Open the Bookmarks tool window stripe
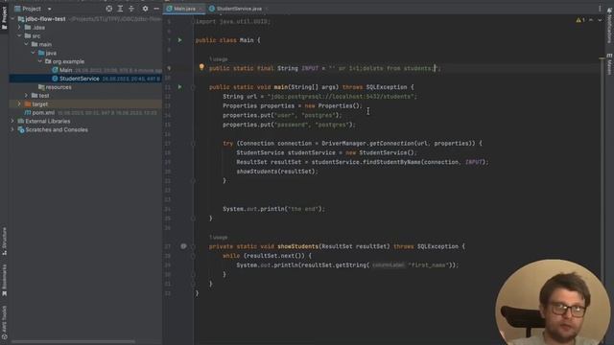This screenshot has height=345, width=614. pos(4,279)
